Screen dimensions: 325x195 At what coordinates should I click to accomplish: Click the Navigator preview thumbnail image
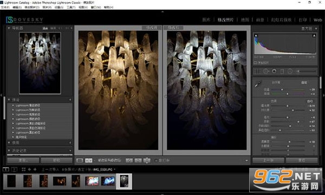[x=40, y=63]
